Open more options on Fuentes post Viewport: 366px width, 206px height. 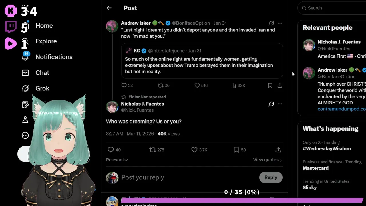coord(280,104)
